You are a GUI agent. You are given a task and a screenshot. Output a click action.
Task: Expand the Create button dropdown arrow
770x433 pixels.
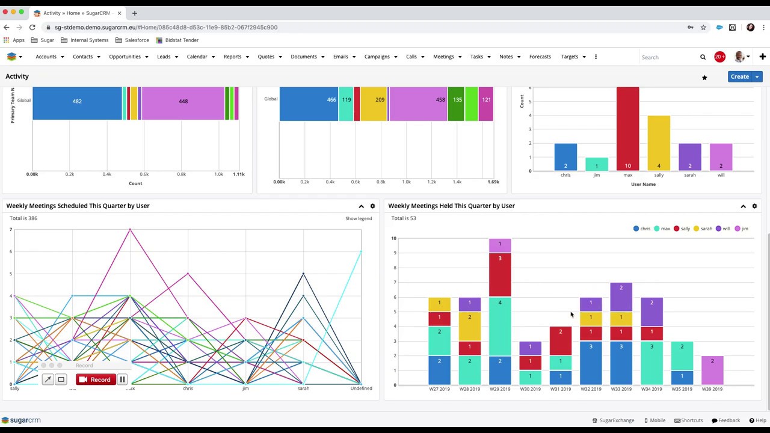(x=757, y=77)
